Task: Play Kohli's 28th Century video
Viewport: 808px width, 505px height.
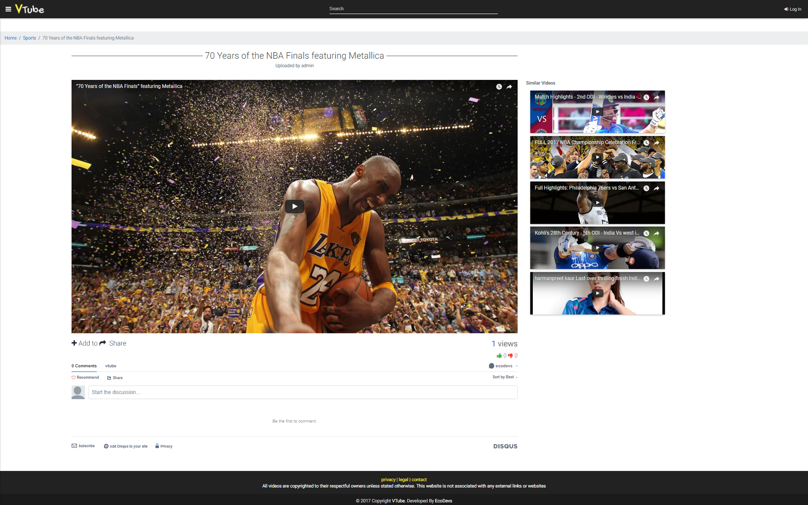Action: pos(598,248)
